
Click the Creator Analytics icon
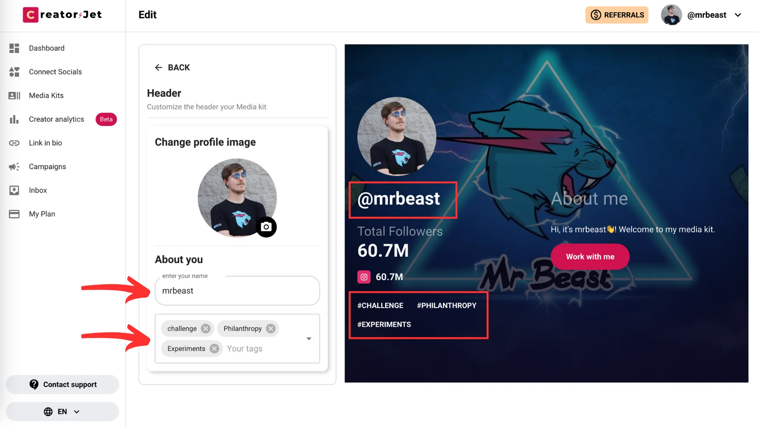[x=14, y=119]
